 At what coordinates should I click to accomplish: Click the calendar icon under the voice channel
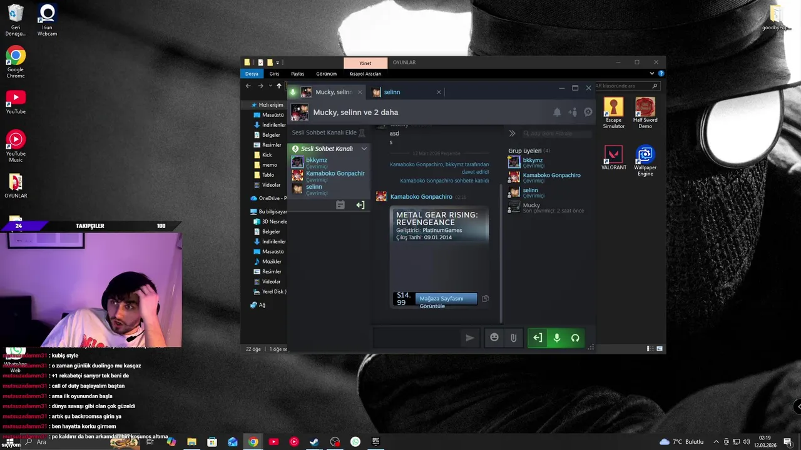340,205
